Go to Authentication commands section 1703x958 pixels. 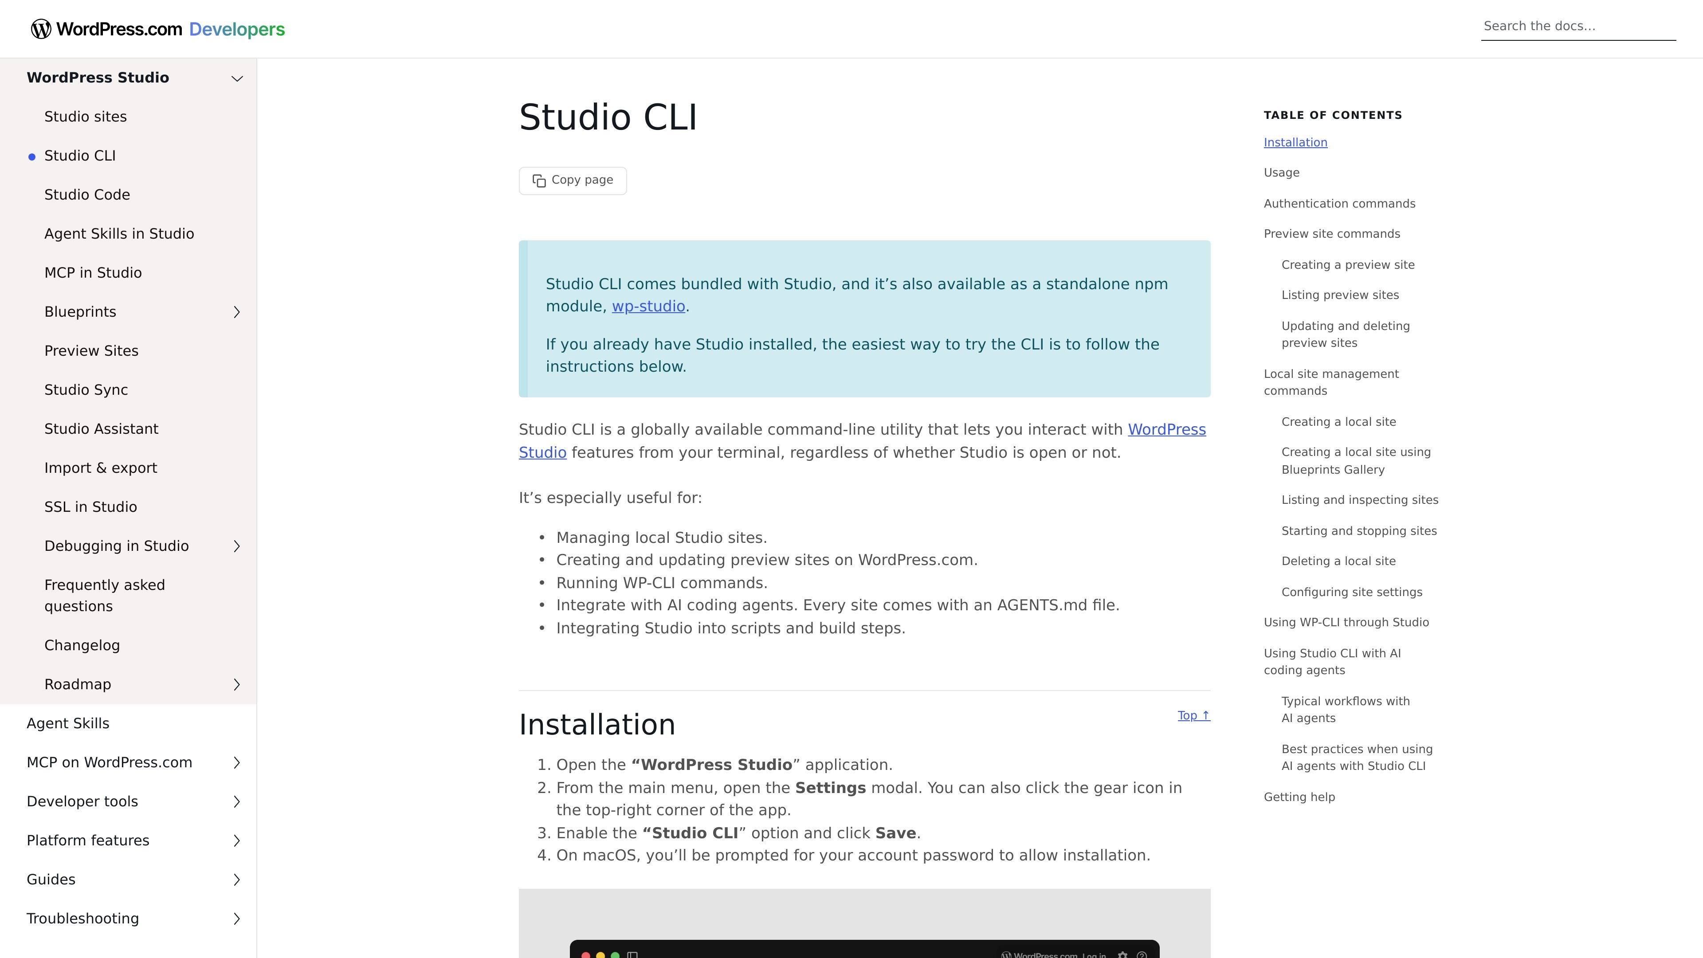click(1339, 204)
